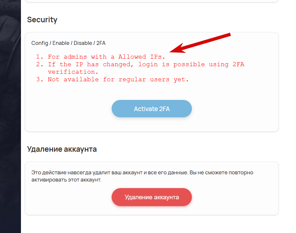Select the Удаление аккаунта section heading
This screenshot has width=296, height=233.
[62, 149]
